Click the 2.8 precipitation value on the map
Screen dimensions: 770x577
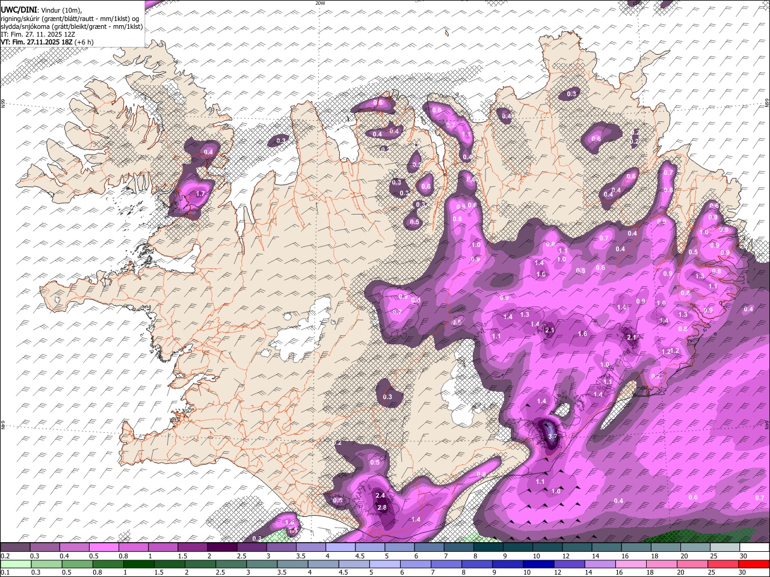pos(381,507)
